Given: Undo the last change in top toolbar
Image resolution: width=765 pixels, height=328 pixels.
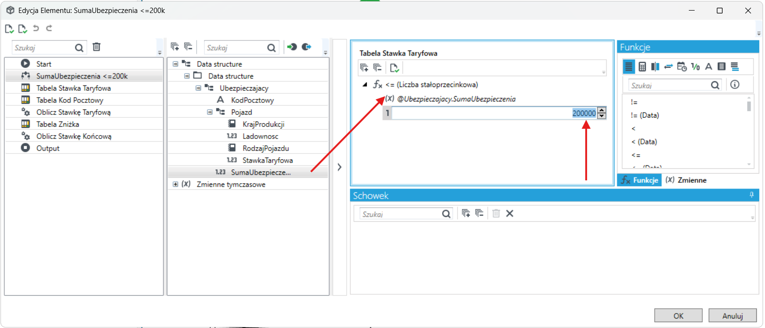Looking at the screenshot, I should pyautogui.click(x=36, y=28).
